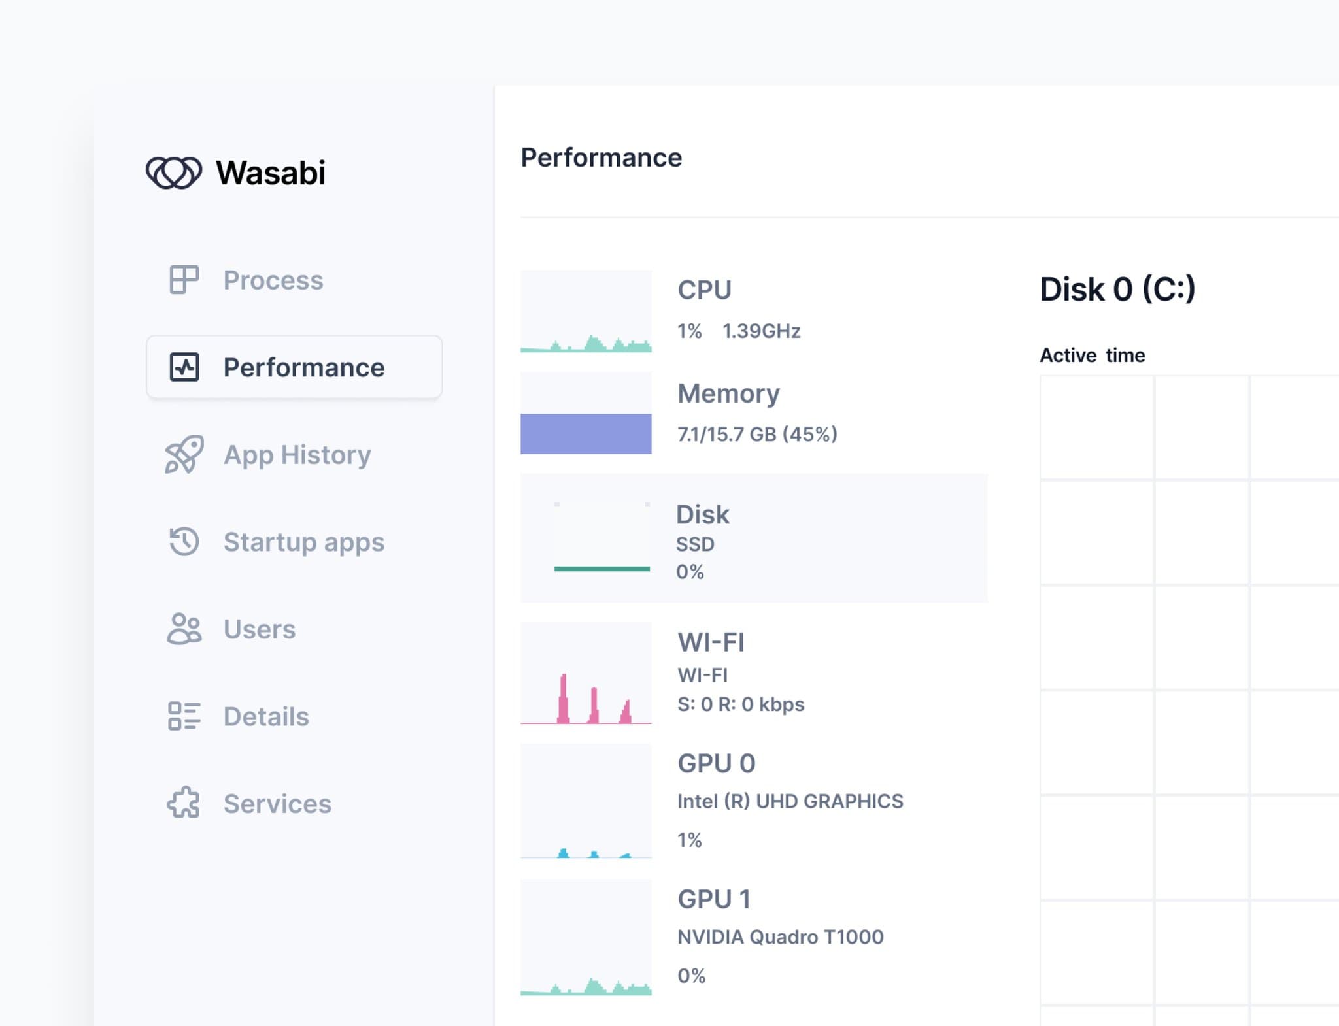Click the Startup apps clock icon
Screen dimensions: 1339x1026
(x=184, y=542)
